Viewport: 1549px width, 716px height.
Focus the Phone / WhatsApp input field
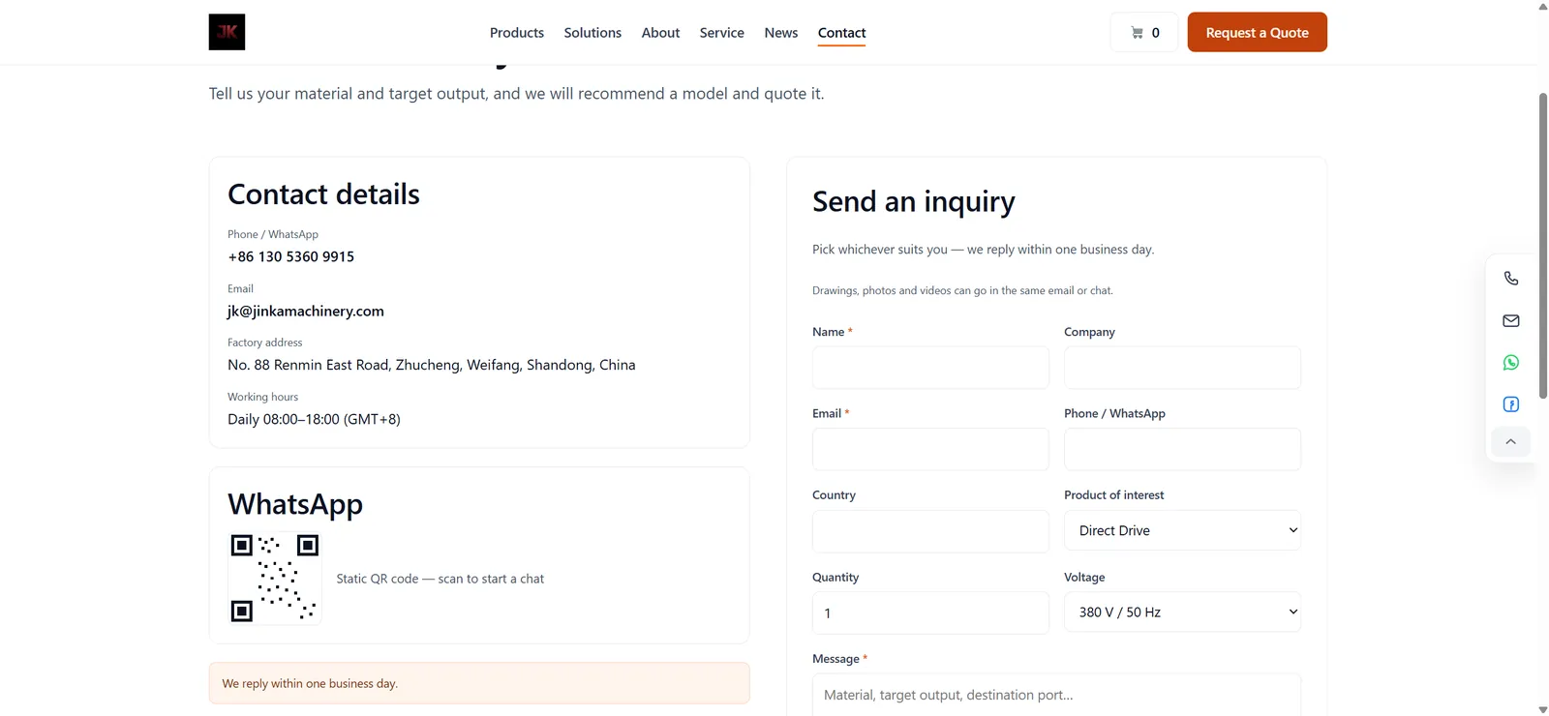coord(1182,449)
